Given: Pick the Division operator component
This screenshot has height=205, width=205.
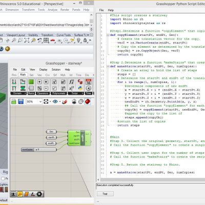Looking at the screenshot, I should (39, 88).
